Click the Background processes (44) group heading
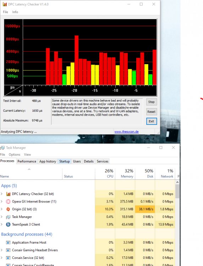 coord(27,234)
